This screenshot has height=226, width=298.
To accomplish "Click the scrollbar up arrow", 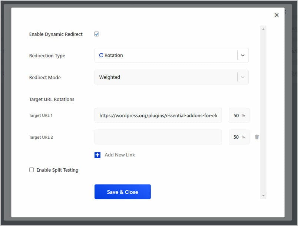I will (x=263, y=29).
